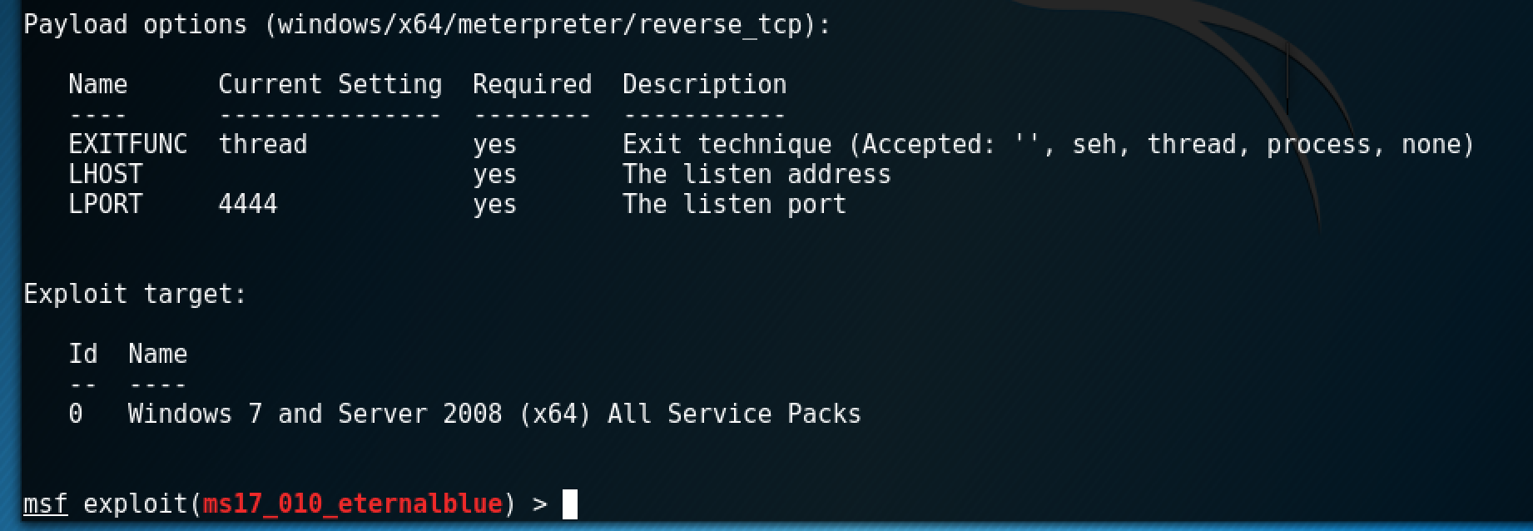Screen dimensions: 1533x531
Task: Click the thread setting for EXITFUNC
Action: [262, 145]
